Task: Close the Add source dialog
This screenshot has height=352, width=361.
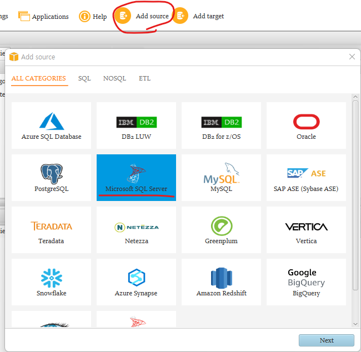Action: [352, 57]
